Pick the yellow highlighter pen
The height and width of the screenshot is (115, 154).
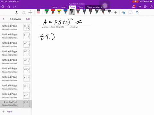click(59, 11)
